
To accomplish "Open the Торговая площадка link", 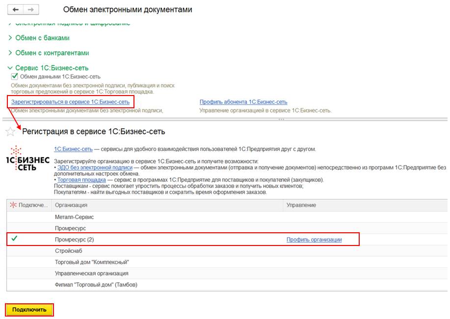I will pos(79,180).
